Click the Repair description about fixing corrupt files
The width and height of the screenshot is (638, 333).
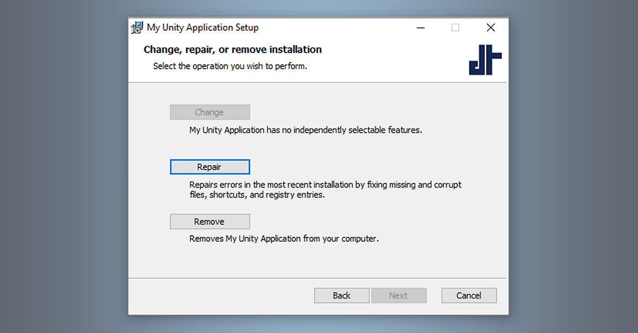point(325,190)
